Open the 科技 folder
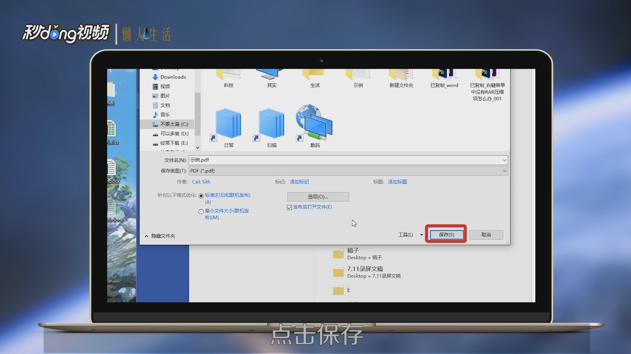This screenshot has height=354, width=631. [x=228, y=79]
